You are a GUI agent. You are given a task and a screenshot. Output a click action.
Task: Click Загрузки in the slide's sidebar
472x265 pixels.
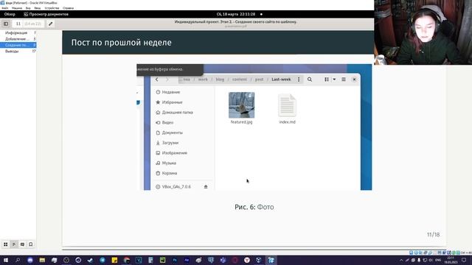(x=170, y=143)
